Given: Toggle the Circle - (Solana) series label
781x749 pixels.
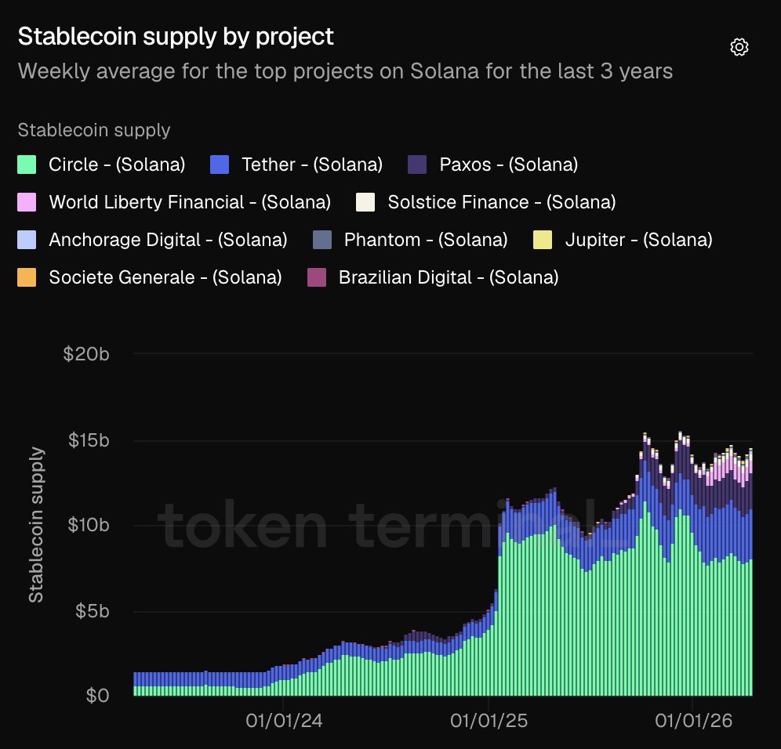Looking at the screenshot, I should [117, 165].
